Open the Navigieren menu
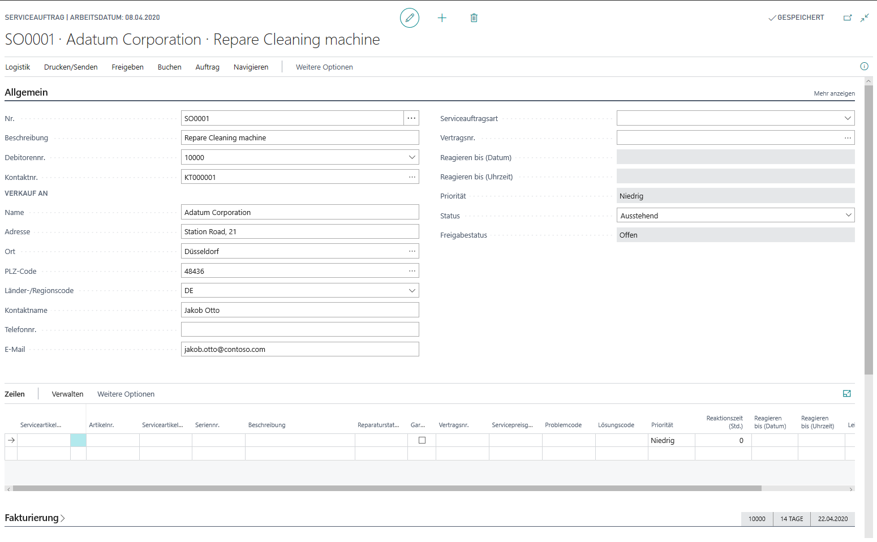The image size is (877, 542). [x=251, y=67]
